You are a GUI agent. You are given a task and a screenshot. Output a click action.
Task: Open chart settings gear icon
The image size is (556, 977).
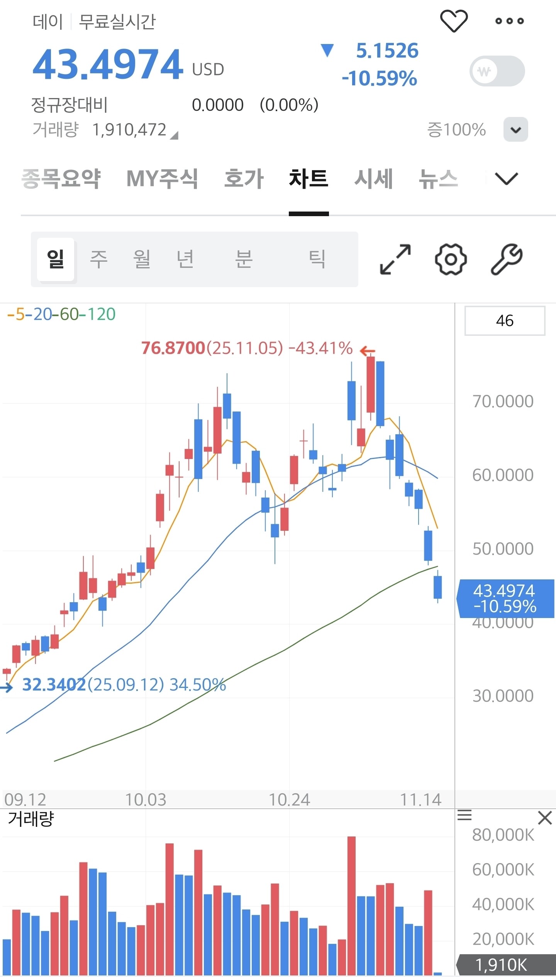tap(451, 259)
